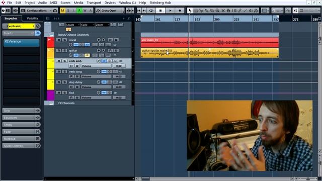Bypass Inserts in the Inspector
The width and height of the screenshot is (322, 181).
[x=38, y=33]
